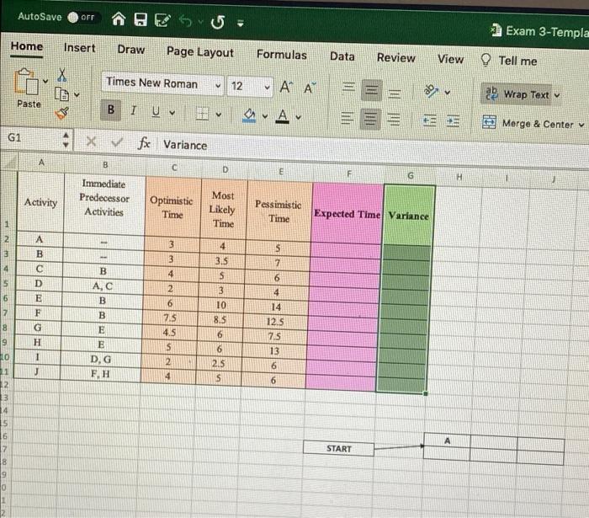Click the Decrease Indent icon
The height and width of the screenshot is (518, 589).
pyautogui.click(x=429, y=120)
